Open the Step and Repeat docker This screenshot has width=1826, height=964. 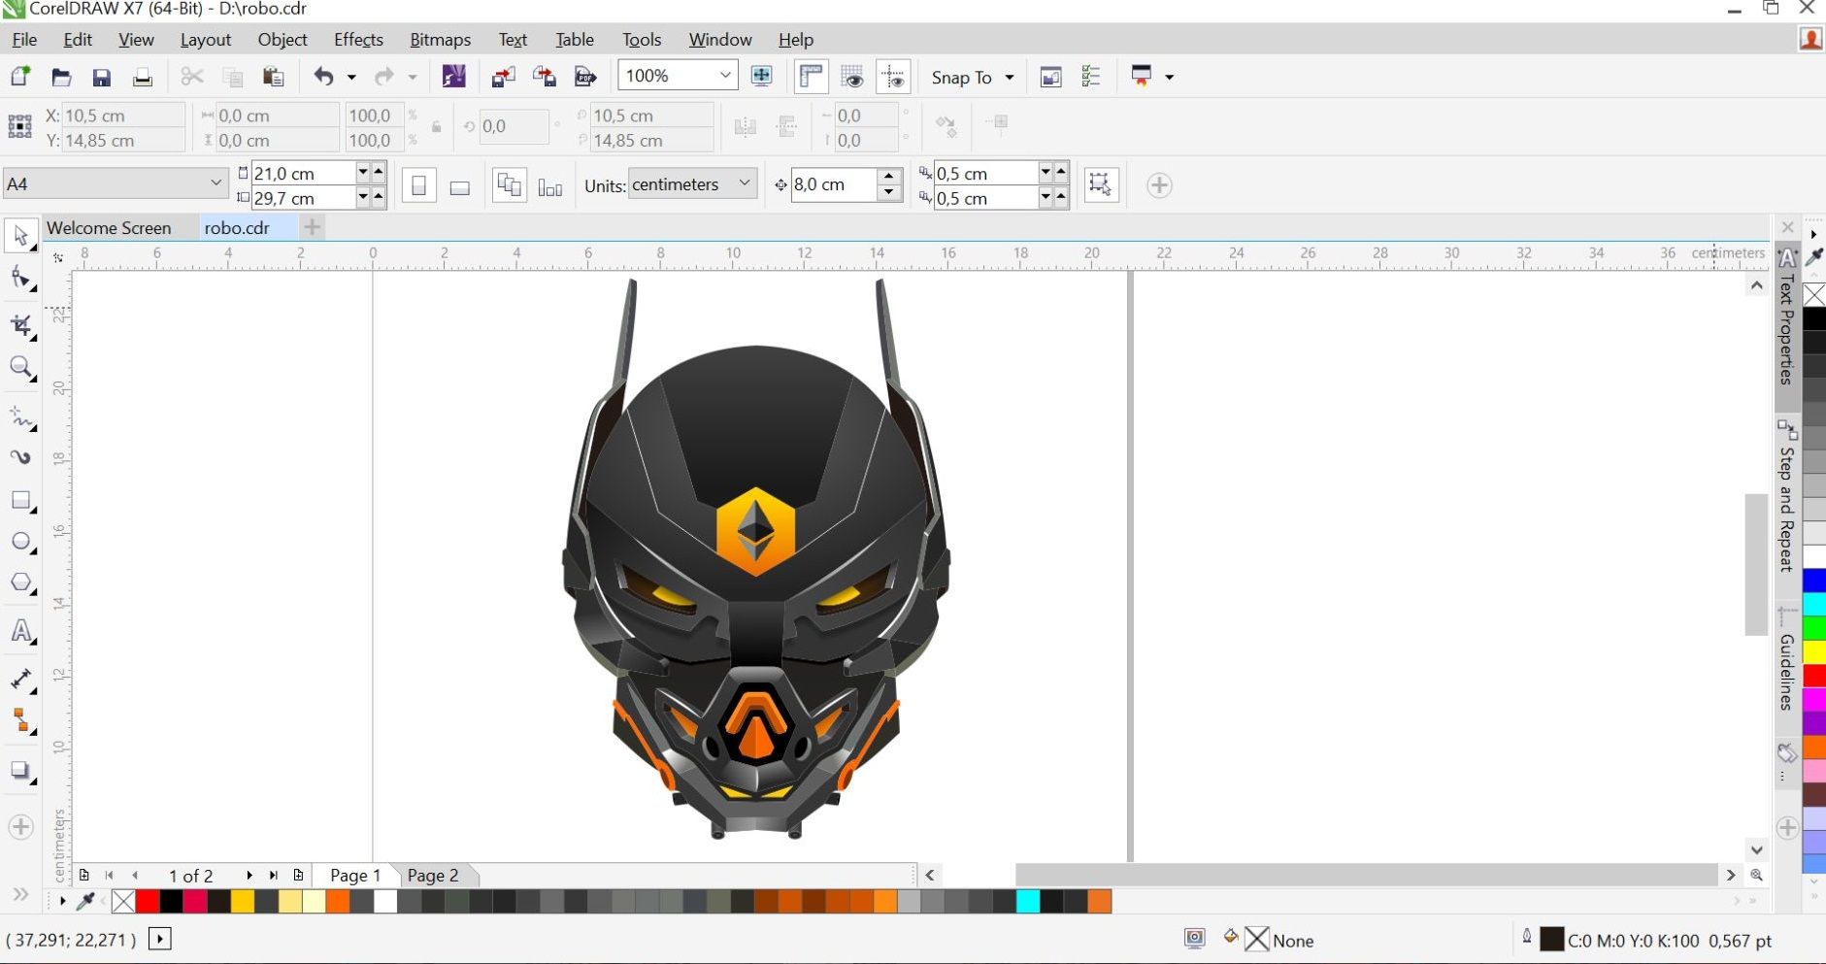1787,497
